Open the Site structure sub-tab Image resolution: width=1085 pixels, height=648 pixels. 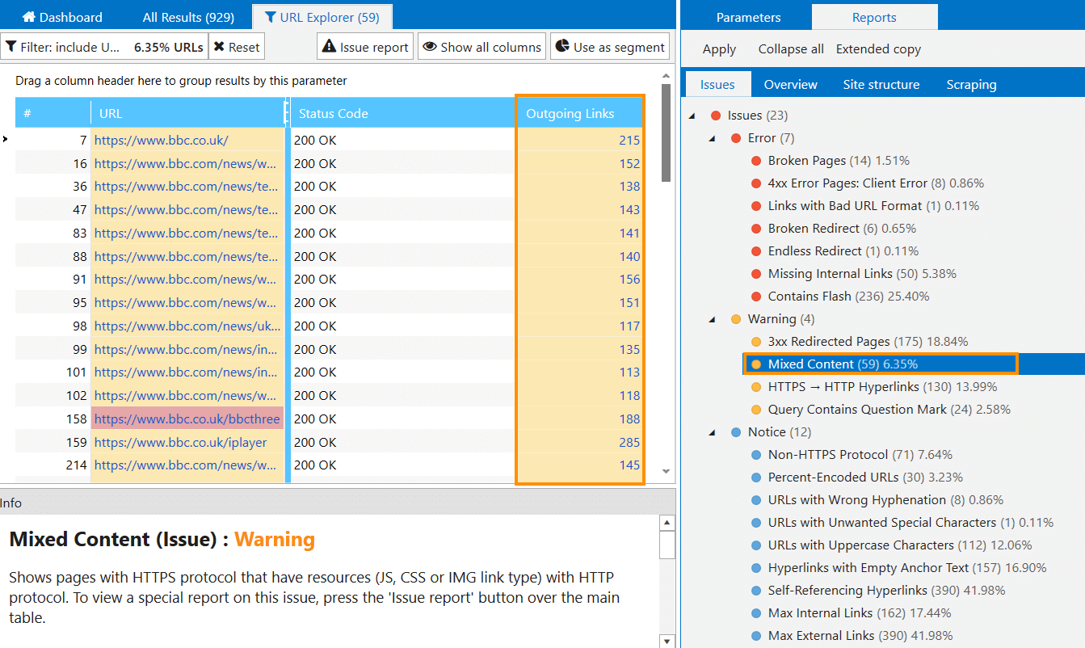coord(881,84)
